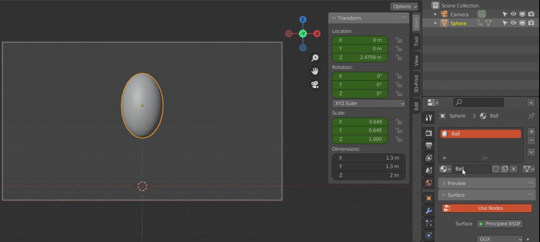The height and width of the screenshot is (242, 540).
Task: Expand the Preview panel
Action: point(456,183)
